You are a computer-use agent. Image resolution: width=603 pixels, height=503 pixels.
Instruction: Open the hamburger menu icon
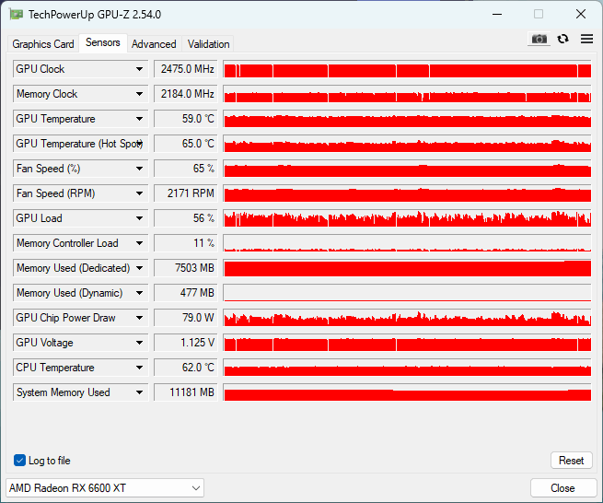(586, 39)
